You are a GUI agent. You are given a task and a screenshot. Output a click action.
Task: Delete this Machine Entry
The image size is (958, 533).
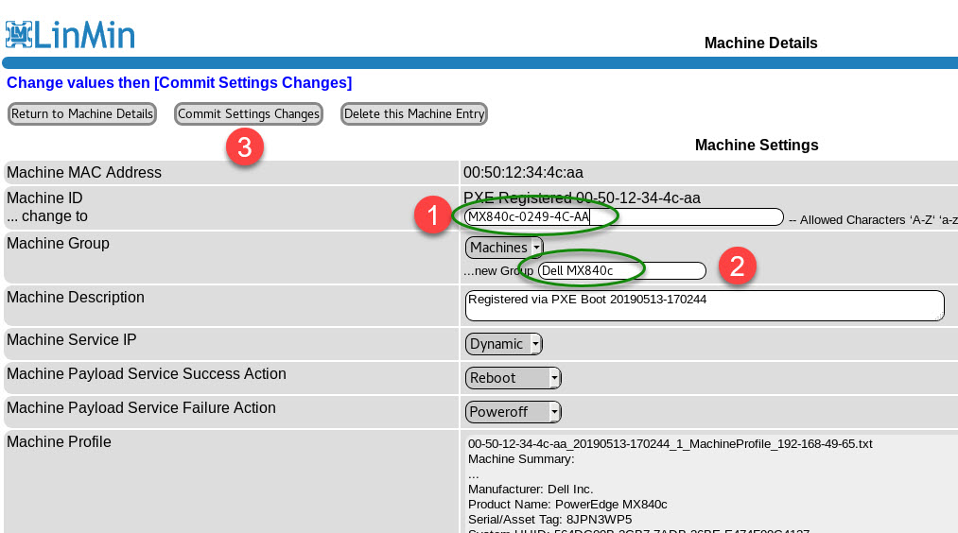click(x=414, y=114)
